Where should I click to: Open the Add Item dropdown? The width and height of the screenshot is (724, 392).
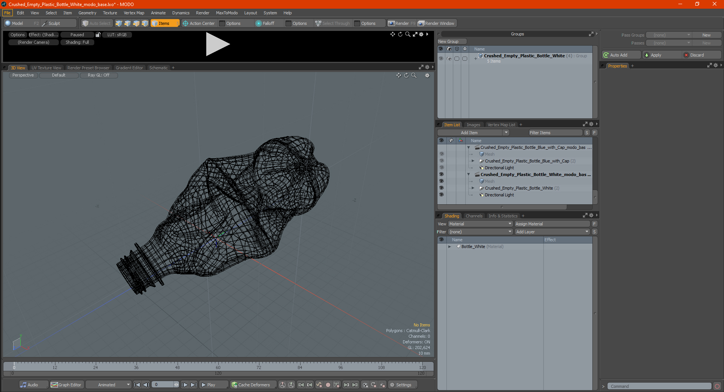pos(473,133)
